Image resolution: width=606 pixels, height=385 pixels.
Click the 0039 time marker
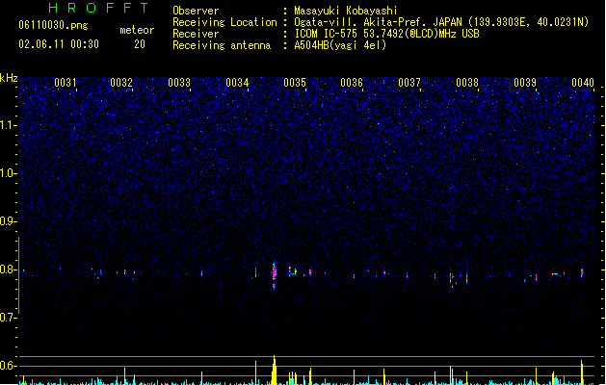[x=525, y=83]
